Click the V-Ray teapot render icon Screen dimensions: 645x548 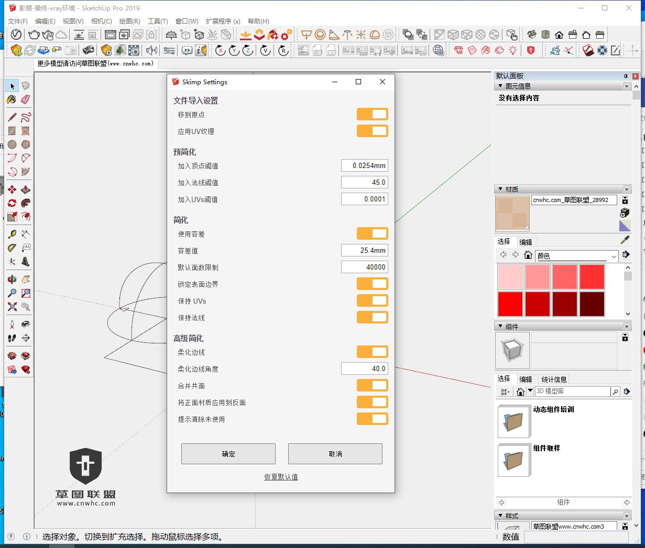coord(34,35)
